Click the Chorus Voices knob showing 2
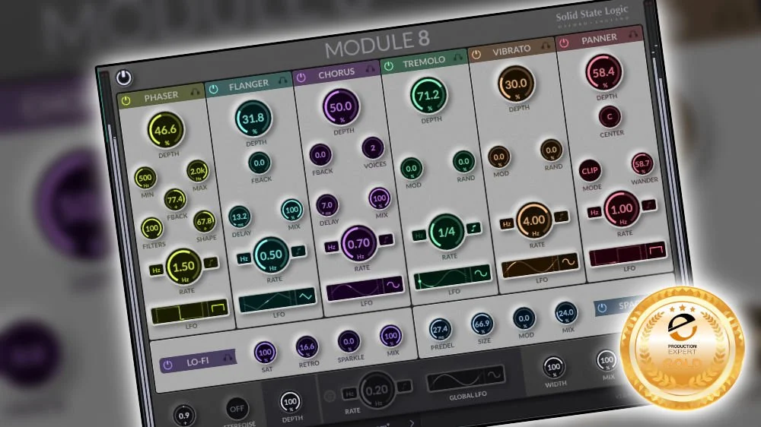Screen dimensions: 761x427 tap(373, 148)
